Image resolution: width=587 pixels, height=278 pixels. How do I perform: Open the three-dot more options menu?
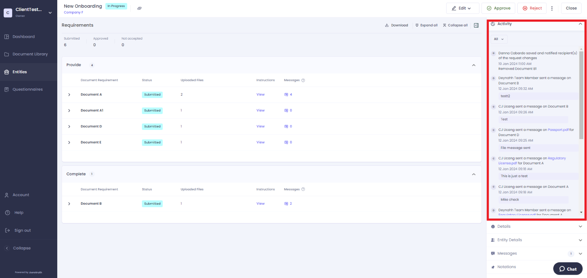[552, 8]
